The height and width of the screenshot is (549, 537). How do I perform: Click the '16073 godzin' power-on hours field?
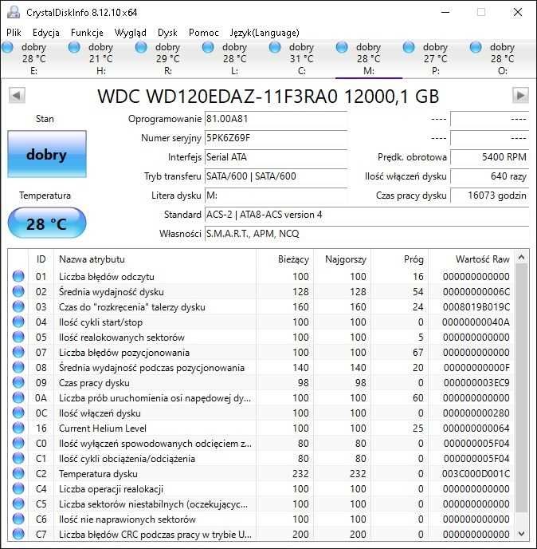coord(489,196)
